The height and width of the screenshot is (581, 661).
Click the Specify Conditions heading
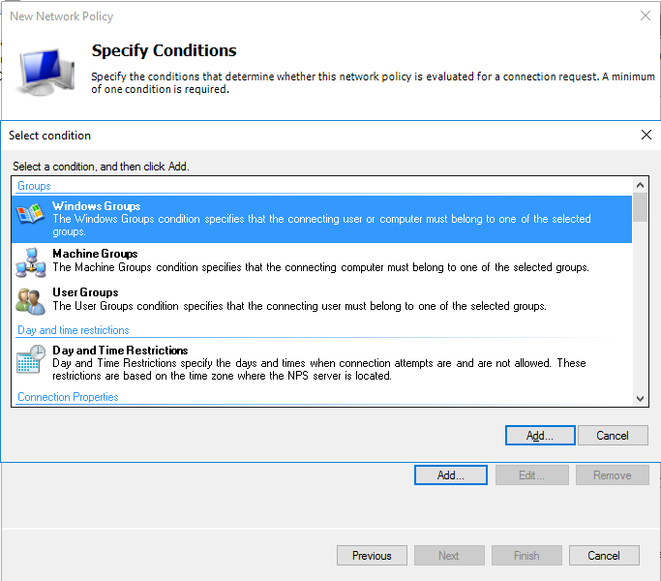coord(164,50)
